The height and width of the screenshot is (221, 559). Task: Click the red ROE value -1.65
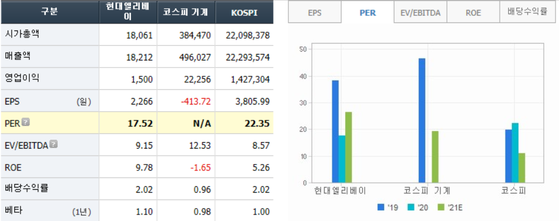click(201, 168)
